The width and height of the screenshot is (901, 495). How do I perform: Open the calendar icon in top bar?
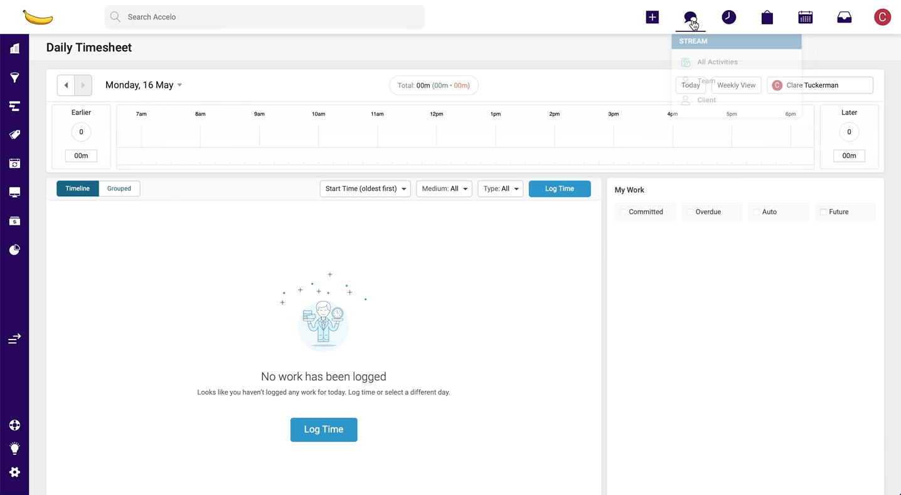point(806,17)
